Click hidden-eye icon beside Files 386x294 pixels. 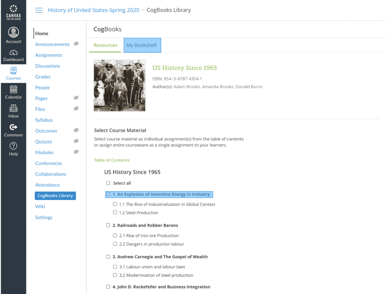pos(76,109)
